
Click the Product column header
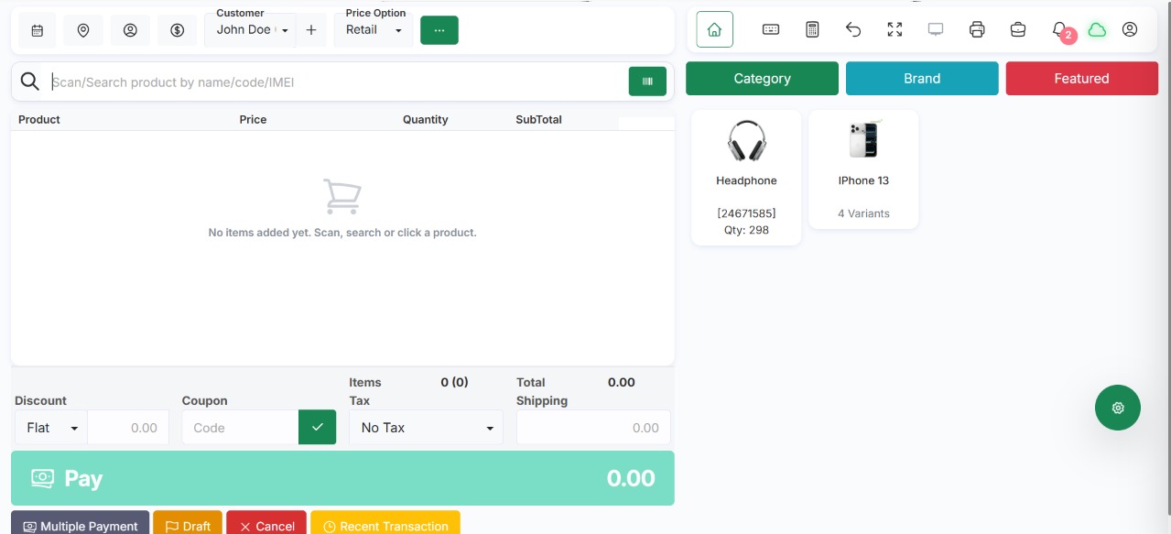(39, 120)
